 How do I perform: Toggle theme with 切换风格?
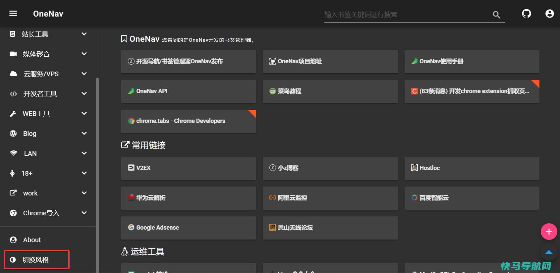coord(37,260)
